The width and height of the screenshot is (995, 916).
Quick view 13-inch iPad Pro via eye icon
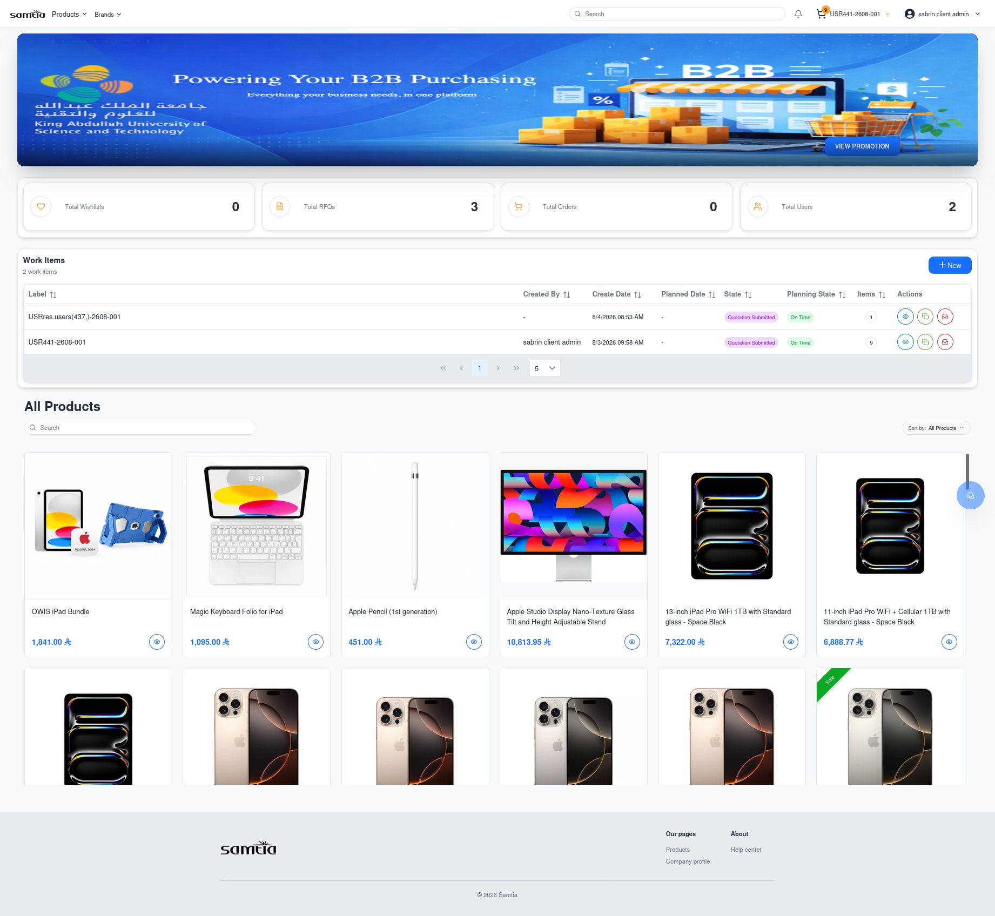(791, 642)
